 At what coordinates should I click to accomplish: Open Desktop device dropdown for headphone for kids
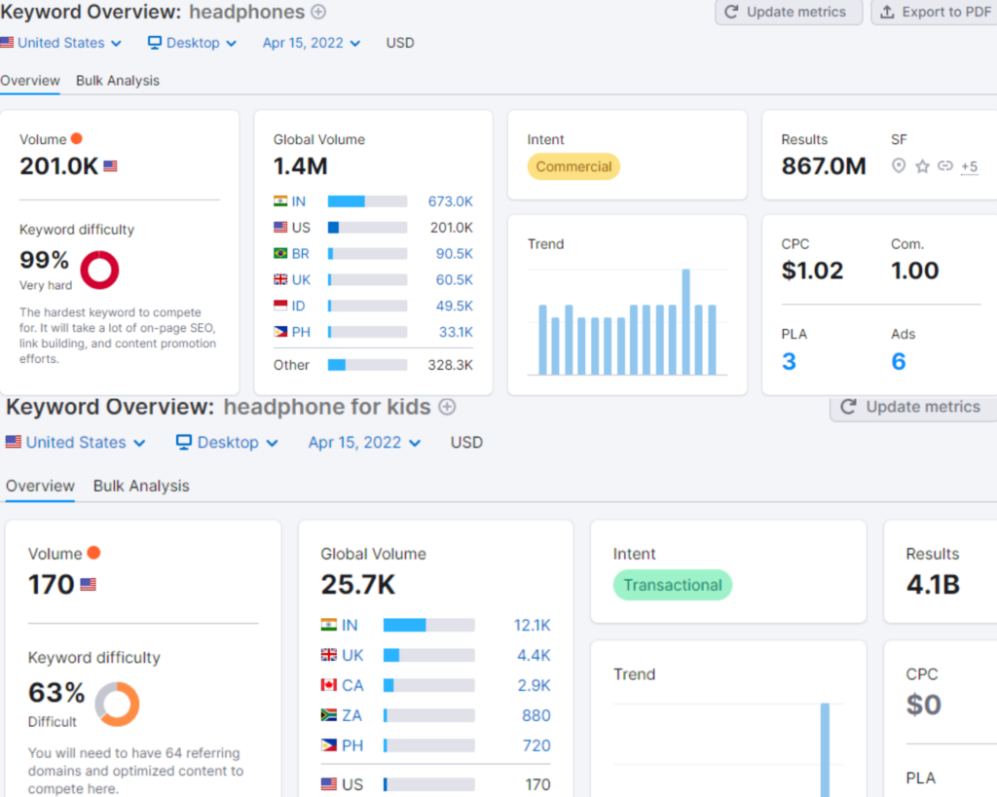point(227,442)
